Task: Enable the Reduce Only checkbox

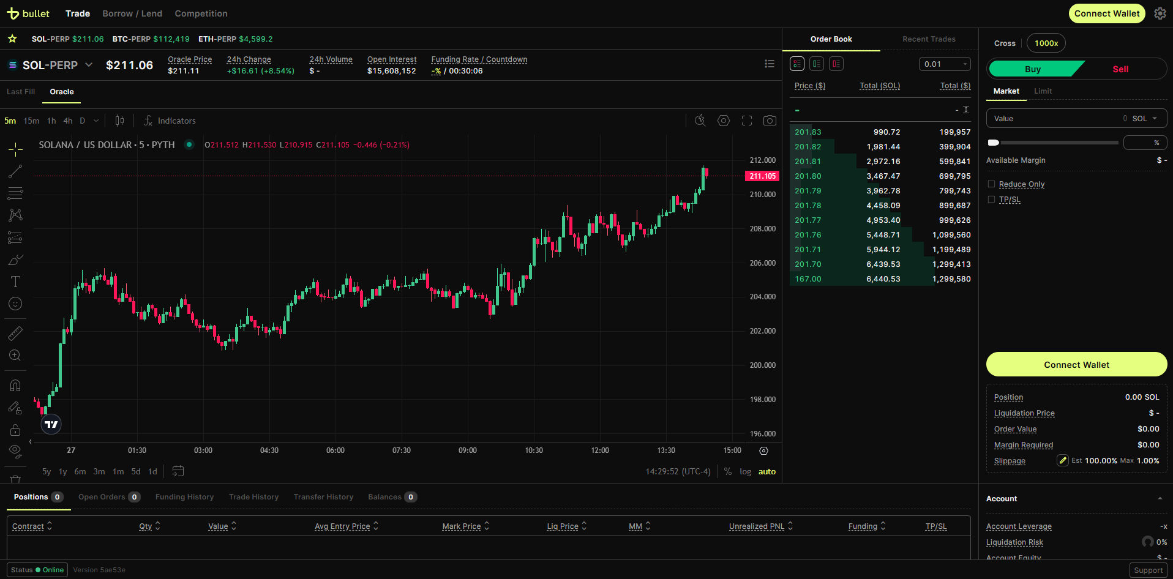Action: point(991,184)
